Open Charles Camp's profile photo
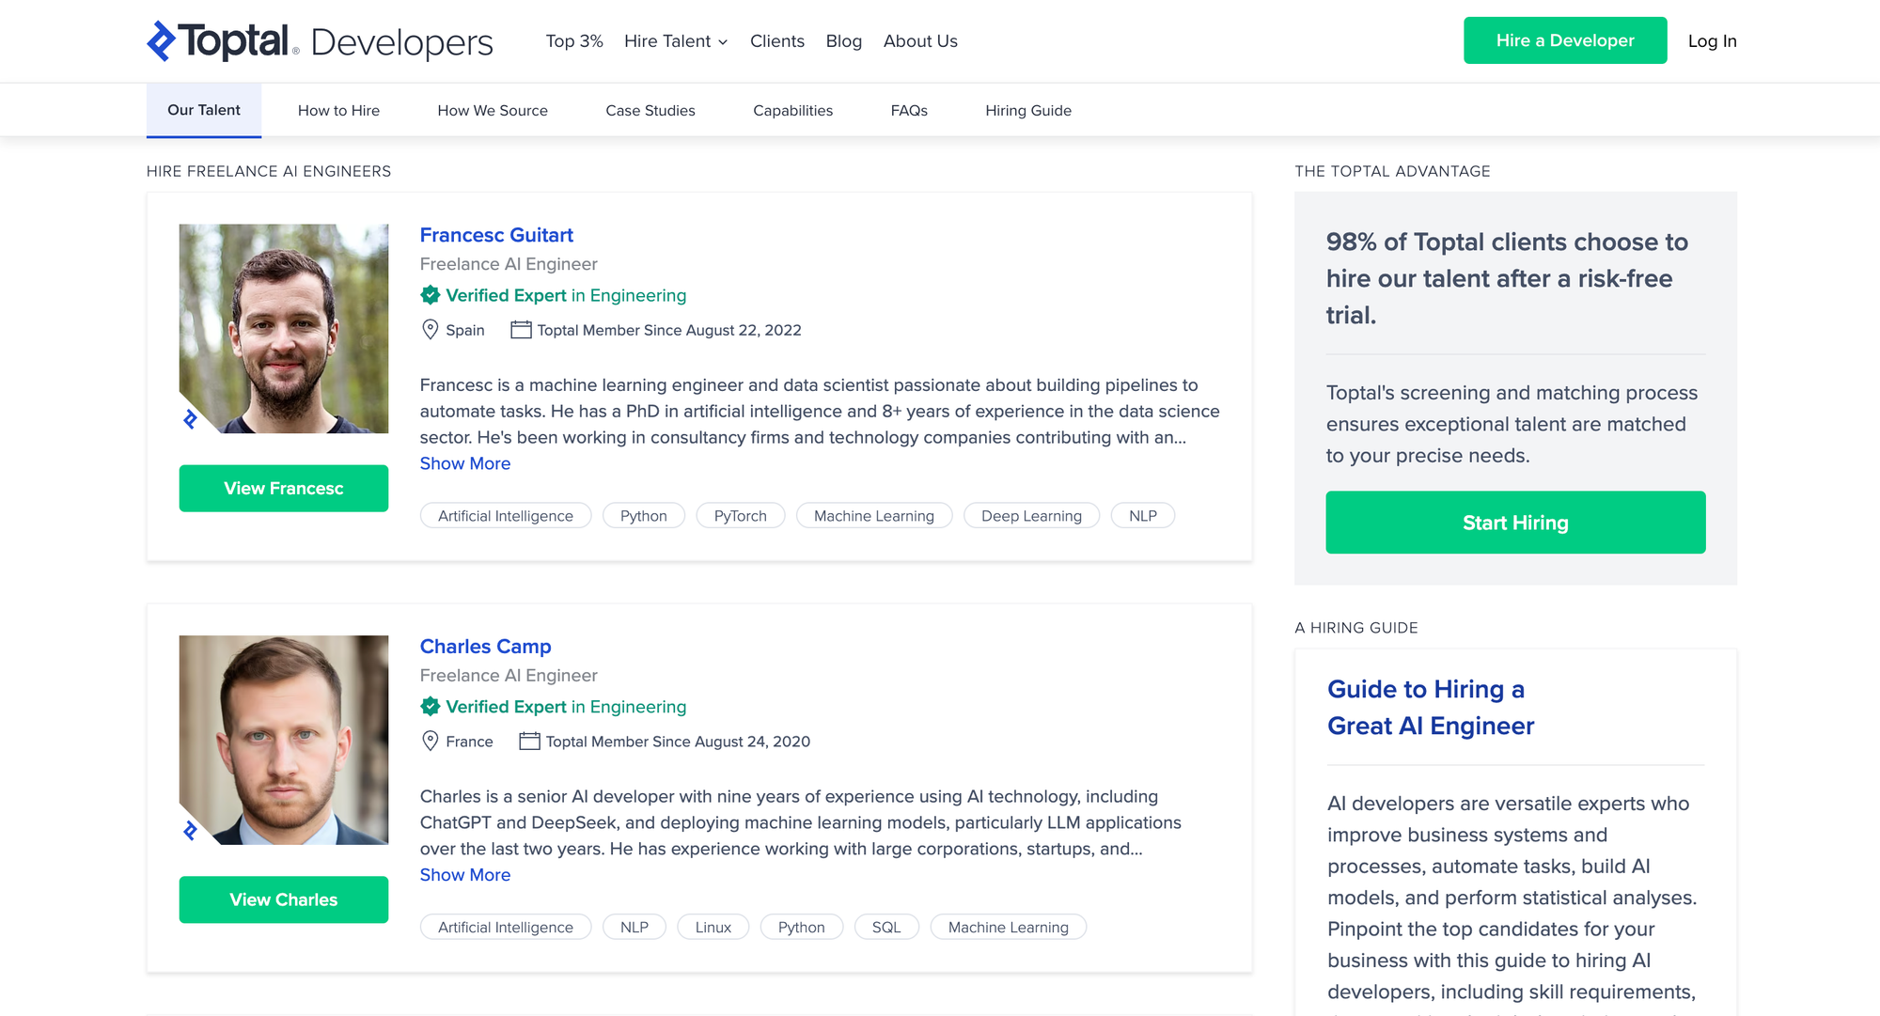This screenshot has height=1016, width=1880. tap(284, 740)
